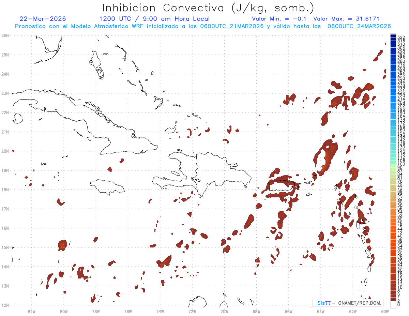409x316 pixels.
Task: Click the 72W longitude axis label
Action: [192, 311]
